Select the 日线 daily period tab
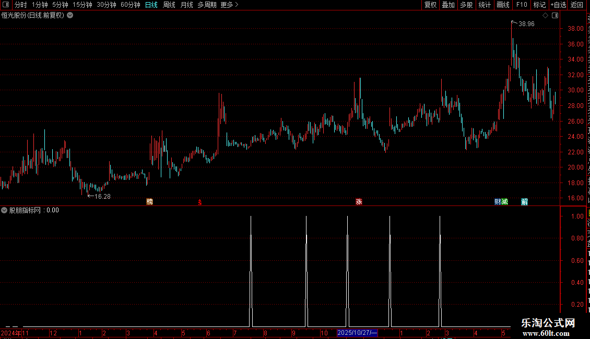 [151, 5]
